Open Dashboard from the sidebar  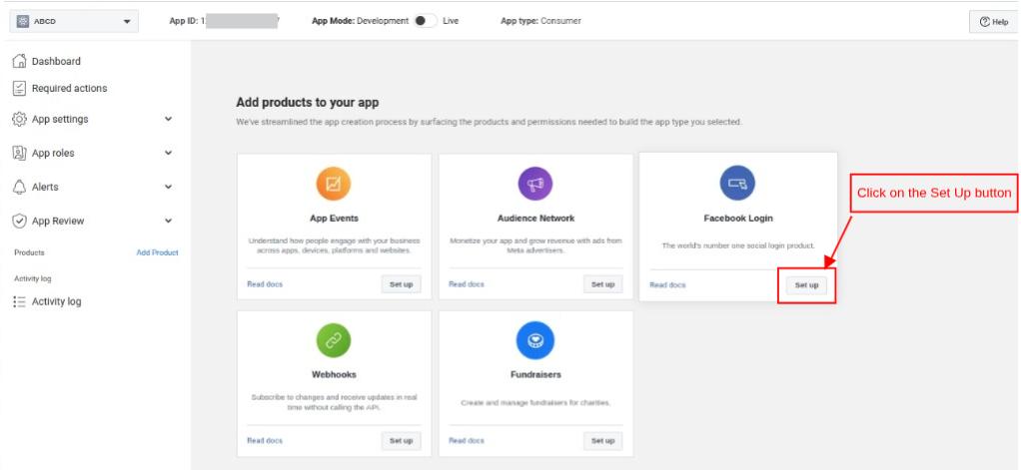click(x=56, y=61)
